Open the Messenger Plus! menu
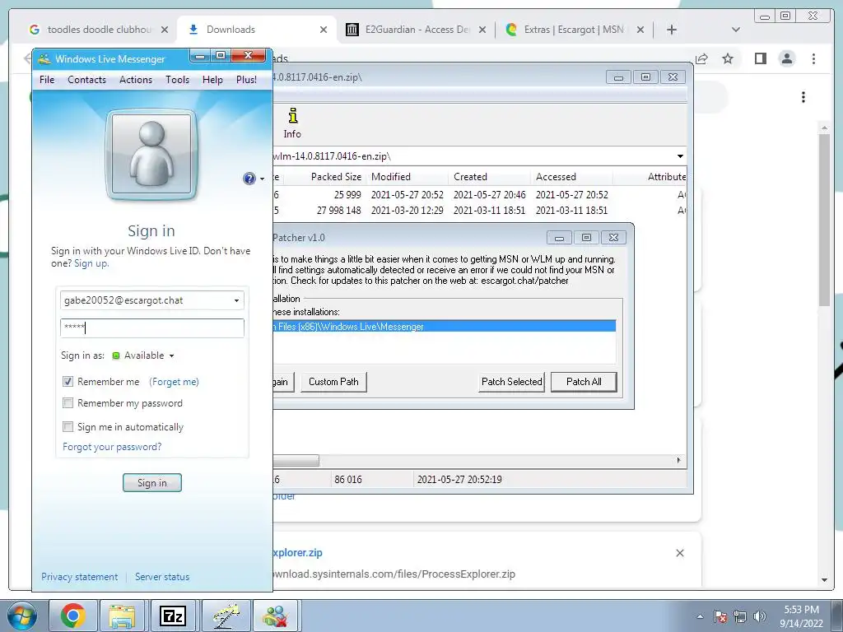843x632 pixels. (x=246, y=80)
